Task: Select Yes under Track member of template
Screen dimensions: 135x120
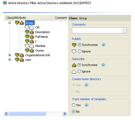Action: point(73,105)
